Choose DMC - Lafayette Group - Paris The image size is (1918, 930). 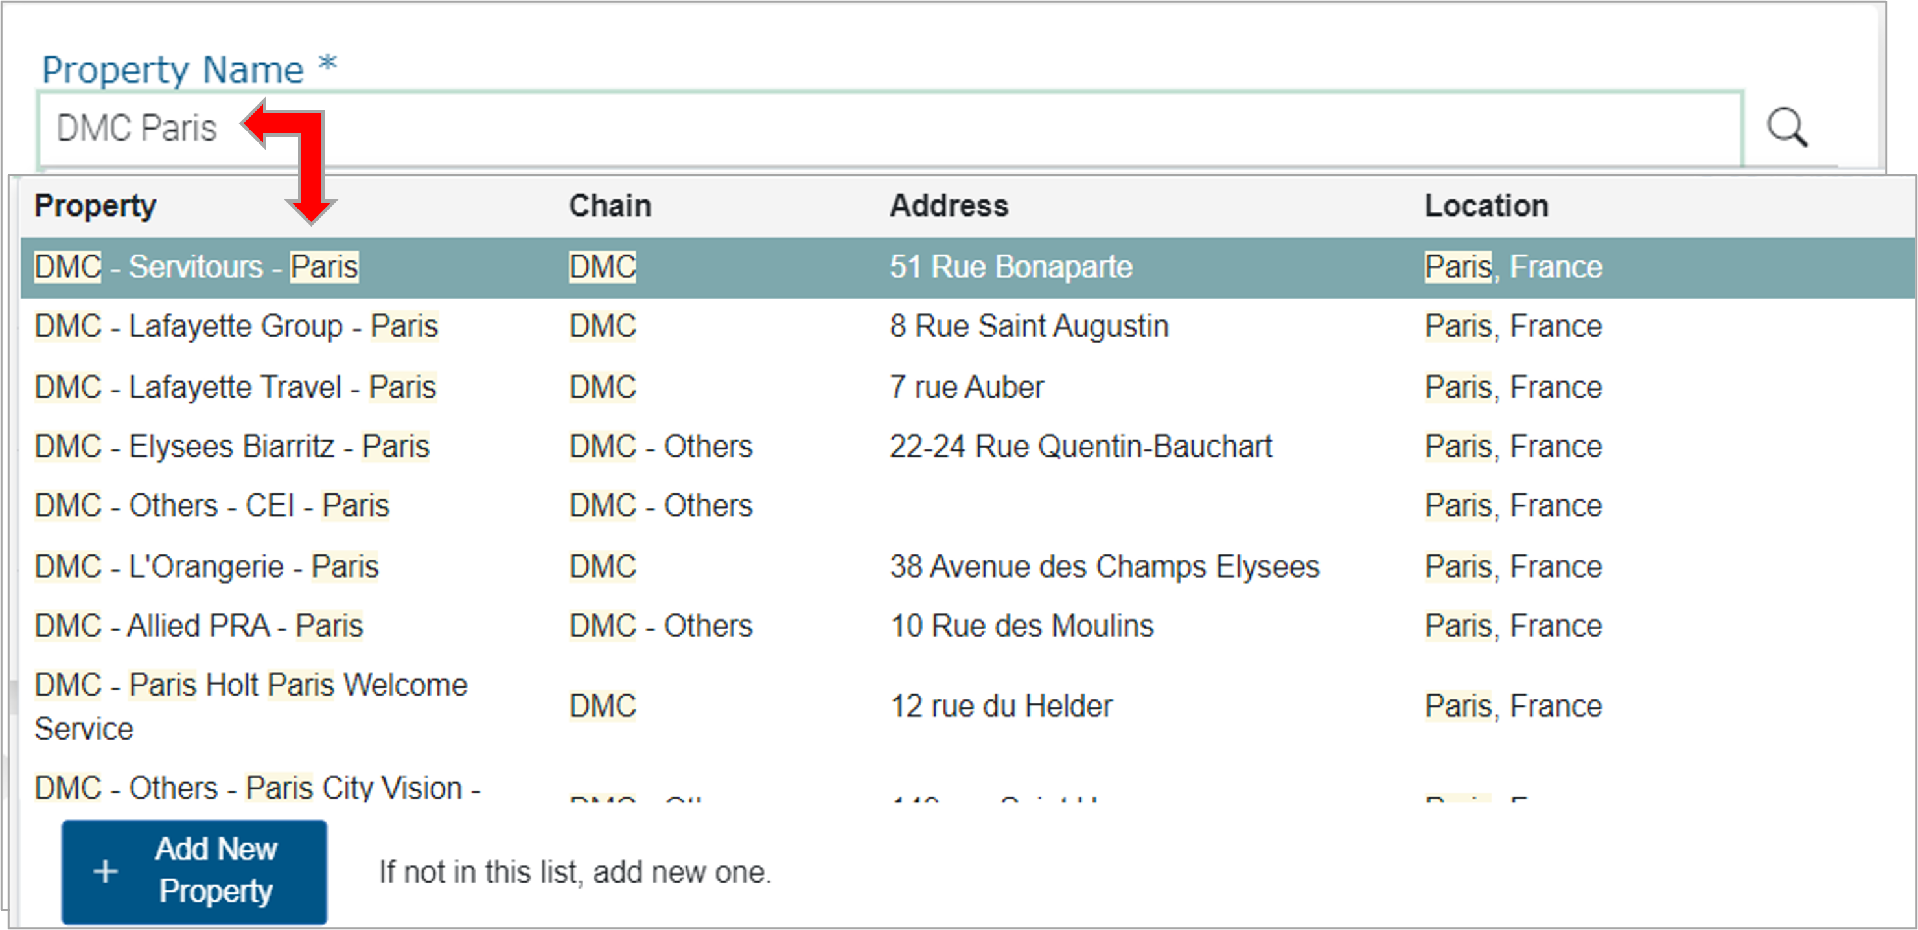tap(236, 326)
